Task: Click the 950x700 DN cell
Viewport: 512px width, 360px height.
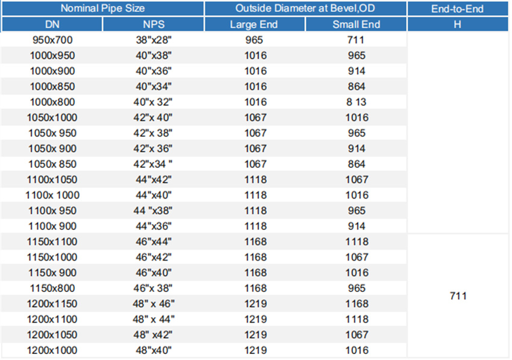Action: 52,40
